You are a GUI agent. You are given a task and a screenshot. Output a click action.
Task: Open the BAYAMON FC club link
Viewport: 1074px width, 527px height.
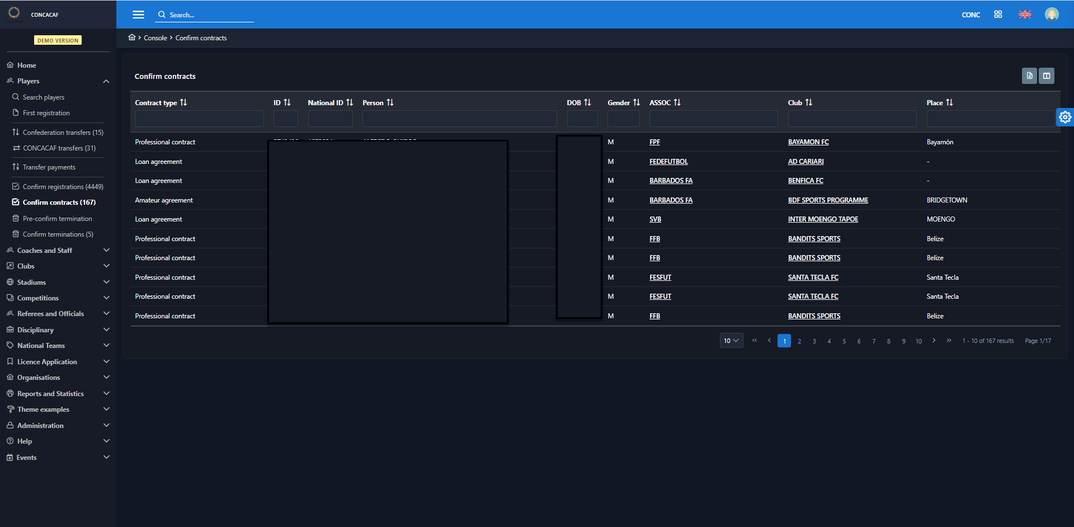click(808, 142)
